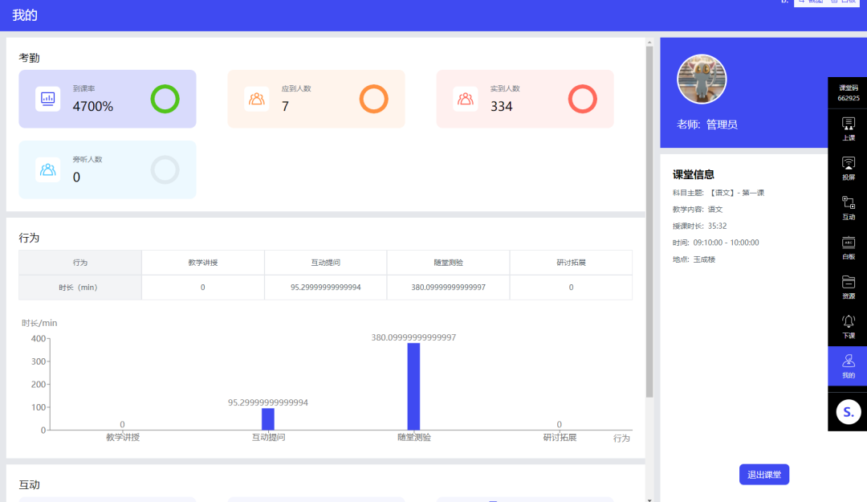867x502 pixels.
Task: Open the 白板 whiteboard tool
Action: [848, 246]
